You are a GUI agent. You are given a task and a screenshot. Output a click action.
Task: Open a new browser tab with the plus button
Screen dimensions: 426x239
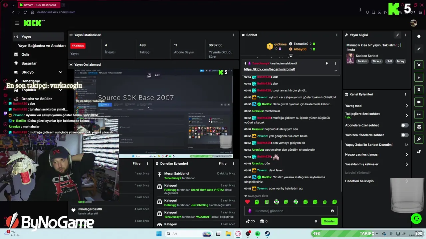point(63,5)
